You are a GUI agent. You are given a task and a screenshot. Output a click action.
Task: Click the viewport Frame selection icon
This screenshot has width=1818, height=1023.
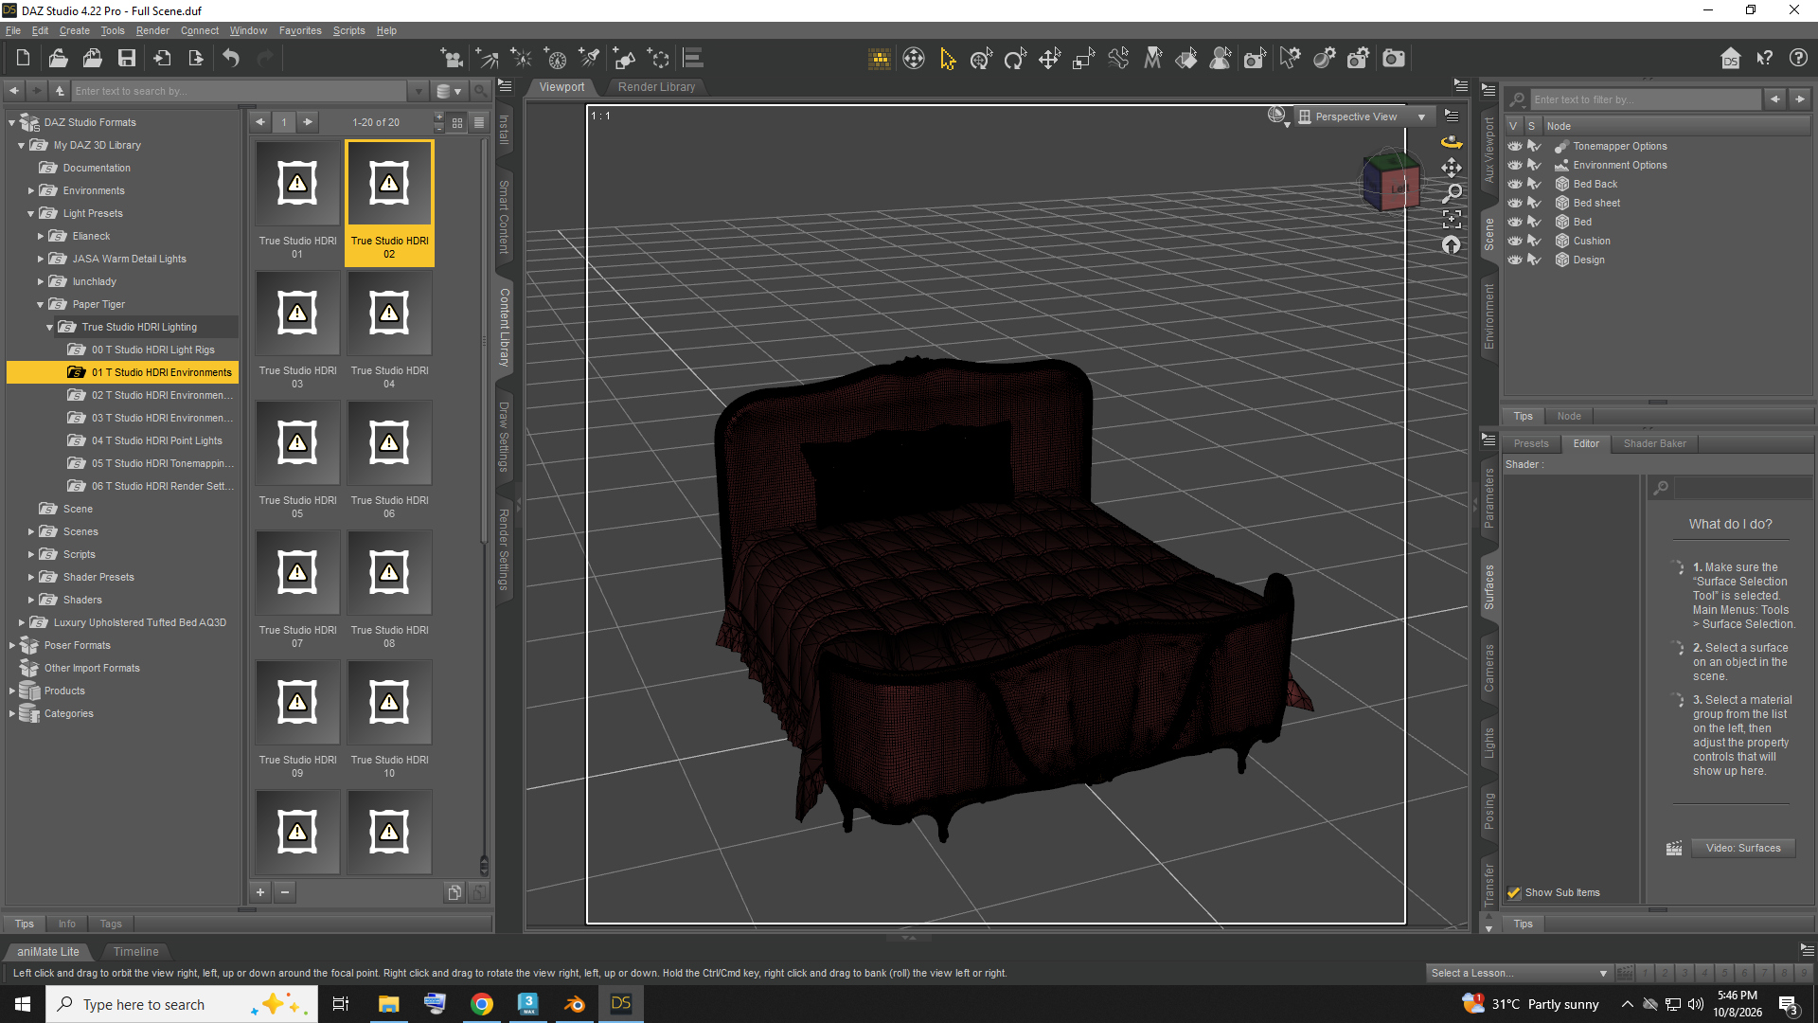tap(1452, 219)
